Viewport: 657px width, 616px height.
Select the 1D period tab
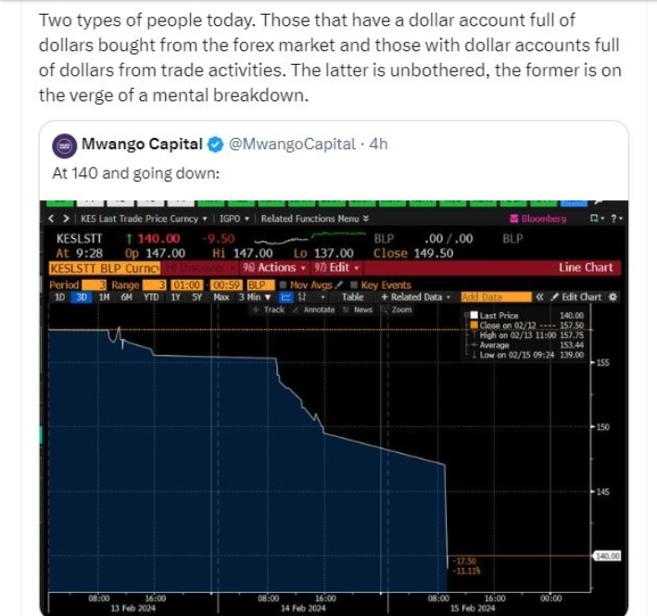pyautogui.click(x=59, y=297)
